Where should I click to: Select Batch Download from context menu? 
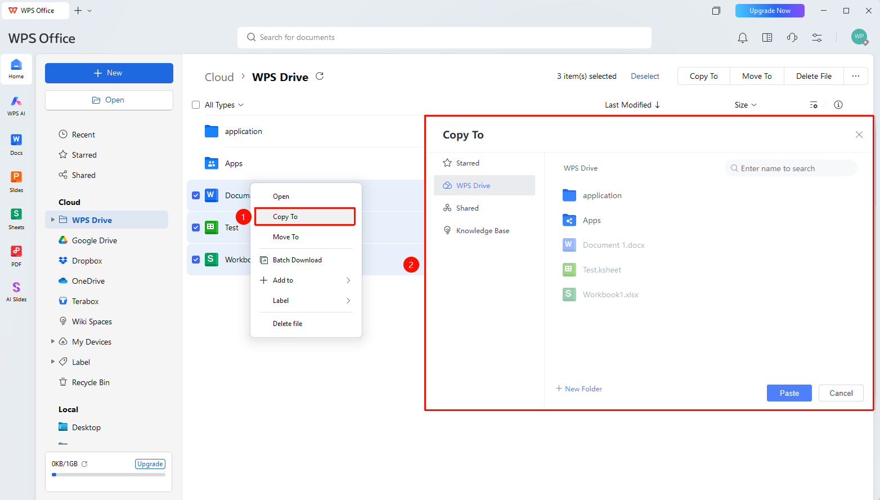305,260
